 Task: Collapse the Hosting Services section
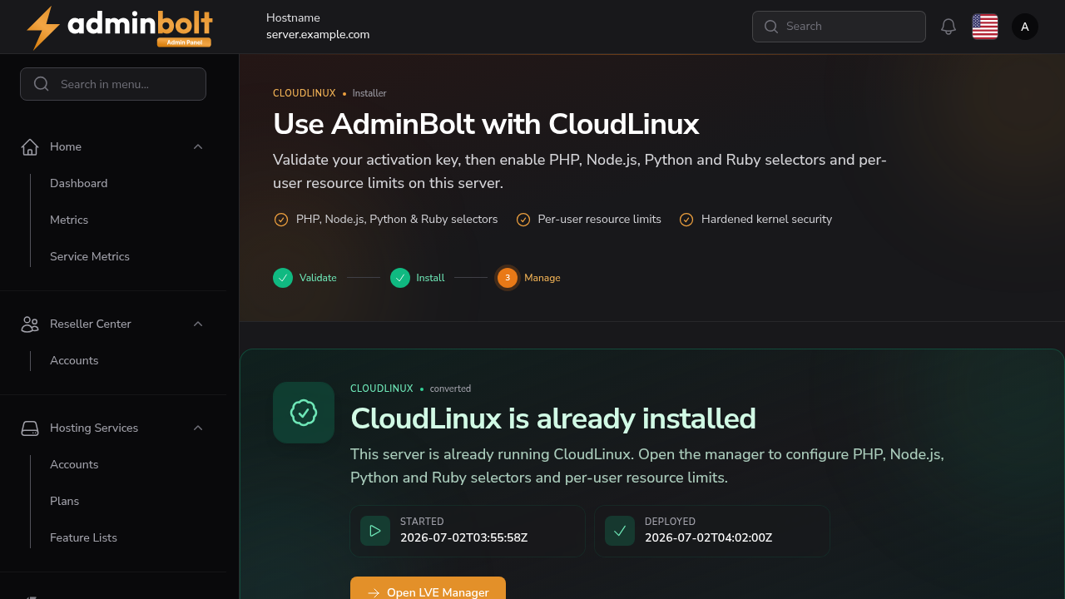198,428
